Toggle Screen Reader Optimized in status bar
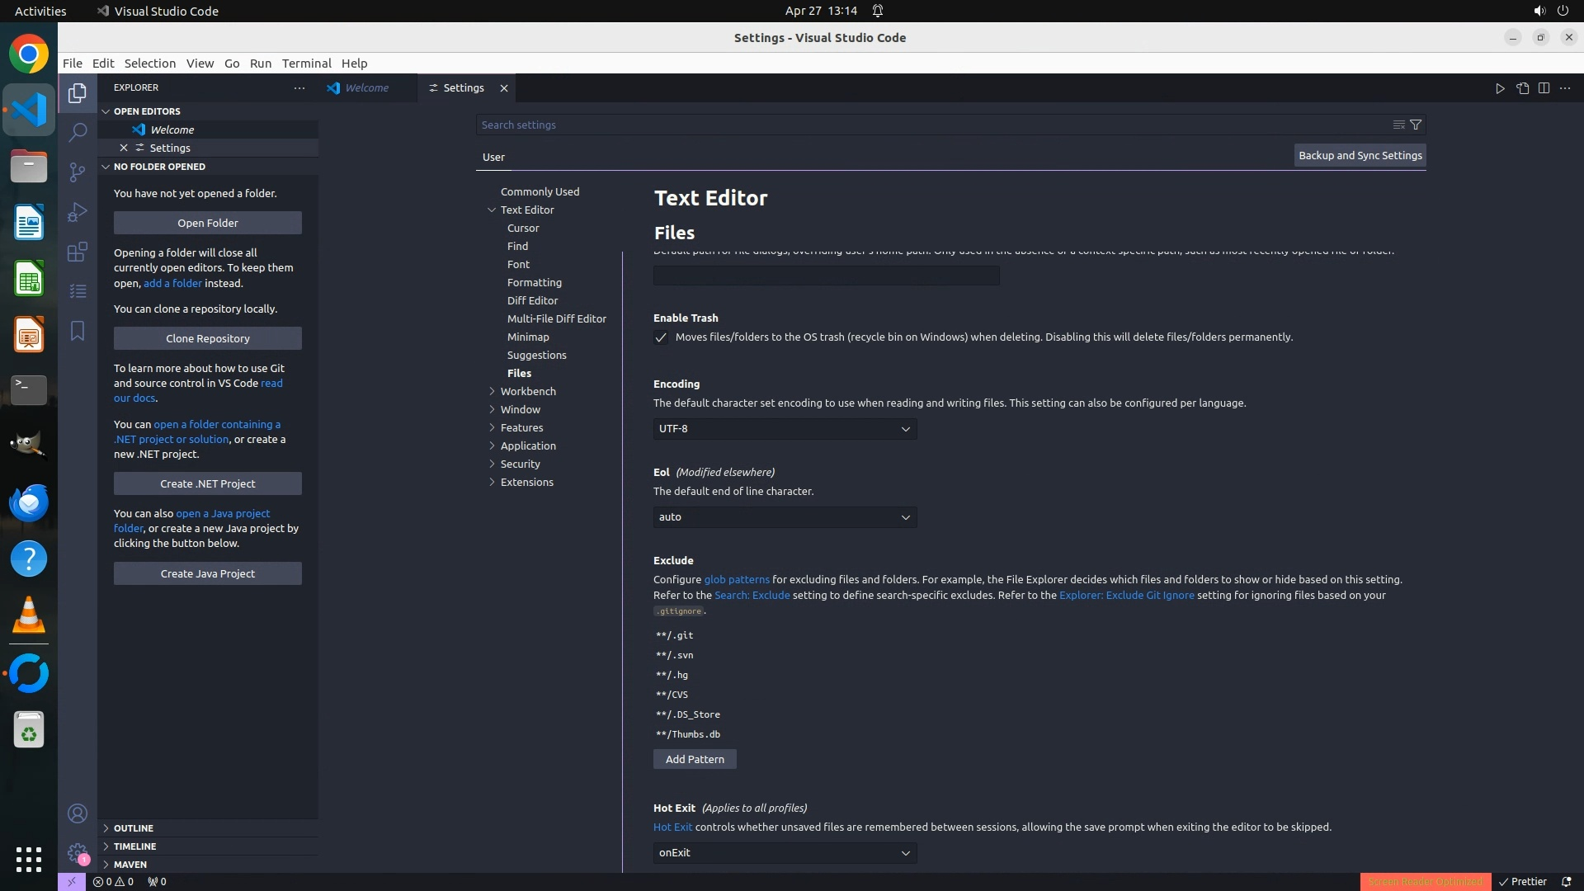The image size is (1584, 891). (x=1425, y=881)
